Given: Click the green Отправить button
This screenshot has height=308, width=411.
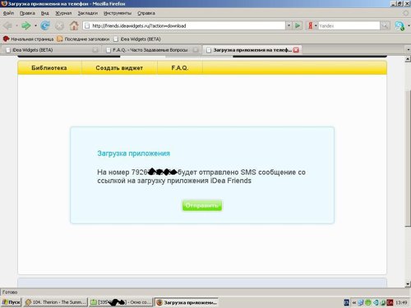Looking at the screenshot, I should coord(202,205).
